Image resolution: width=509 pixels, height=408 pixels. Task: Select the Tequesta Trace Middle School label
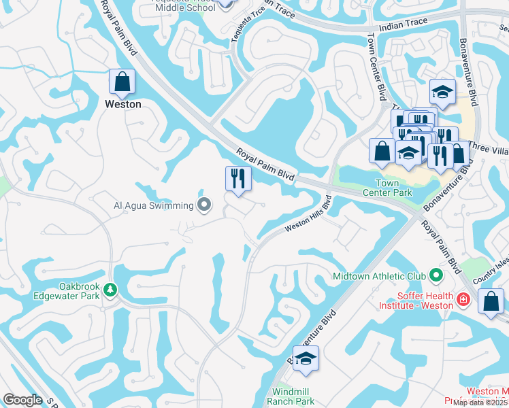pos(185,5)
